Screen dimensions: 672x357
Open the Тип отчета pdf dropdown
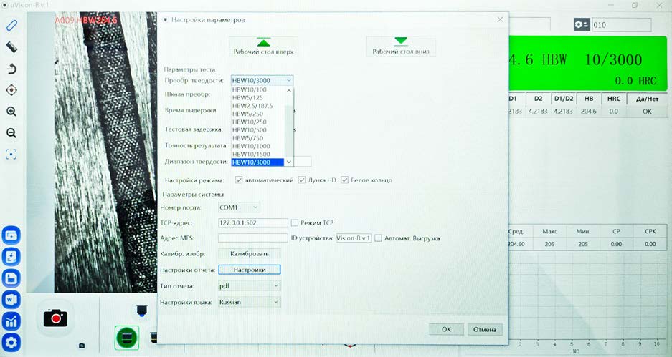[250, 285]
